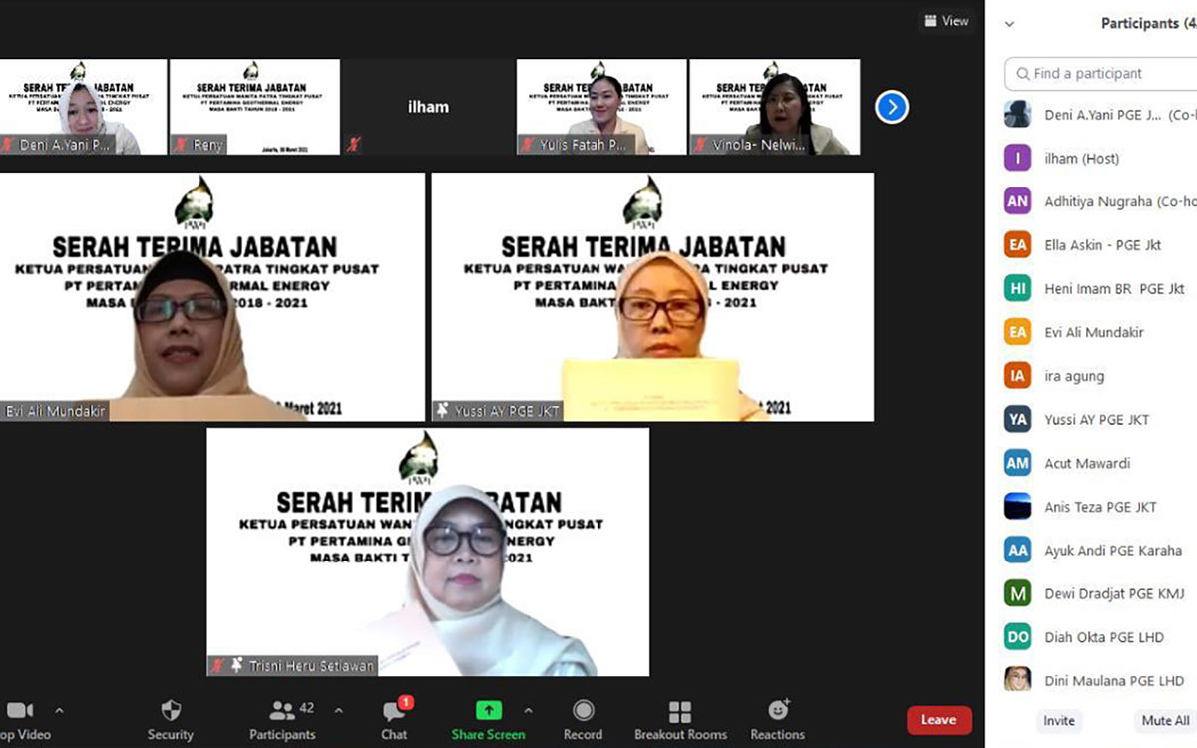The height and width of the screenshot is (748, 1197).
Task: Select the Yulis Fatah video thumbnail
Action: pyautogui.click(x=601, y=107)
